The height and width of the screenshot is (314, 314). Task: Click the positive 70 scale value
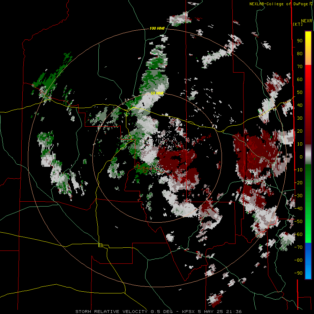(300, 67)
